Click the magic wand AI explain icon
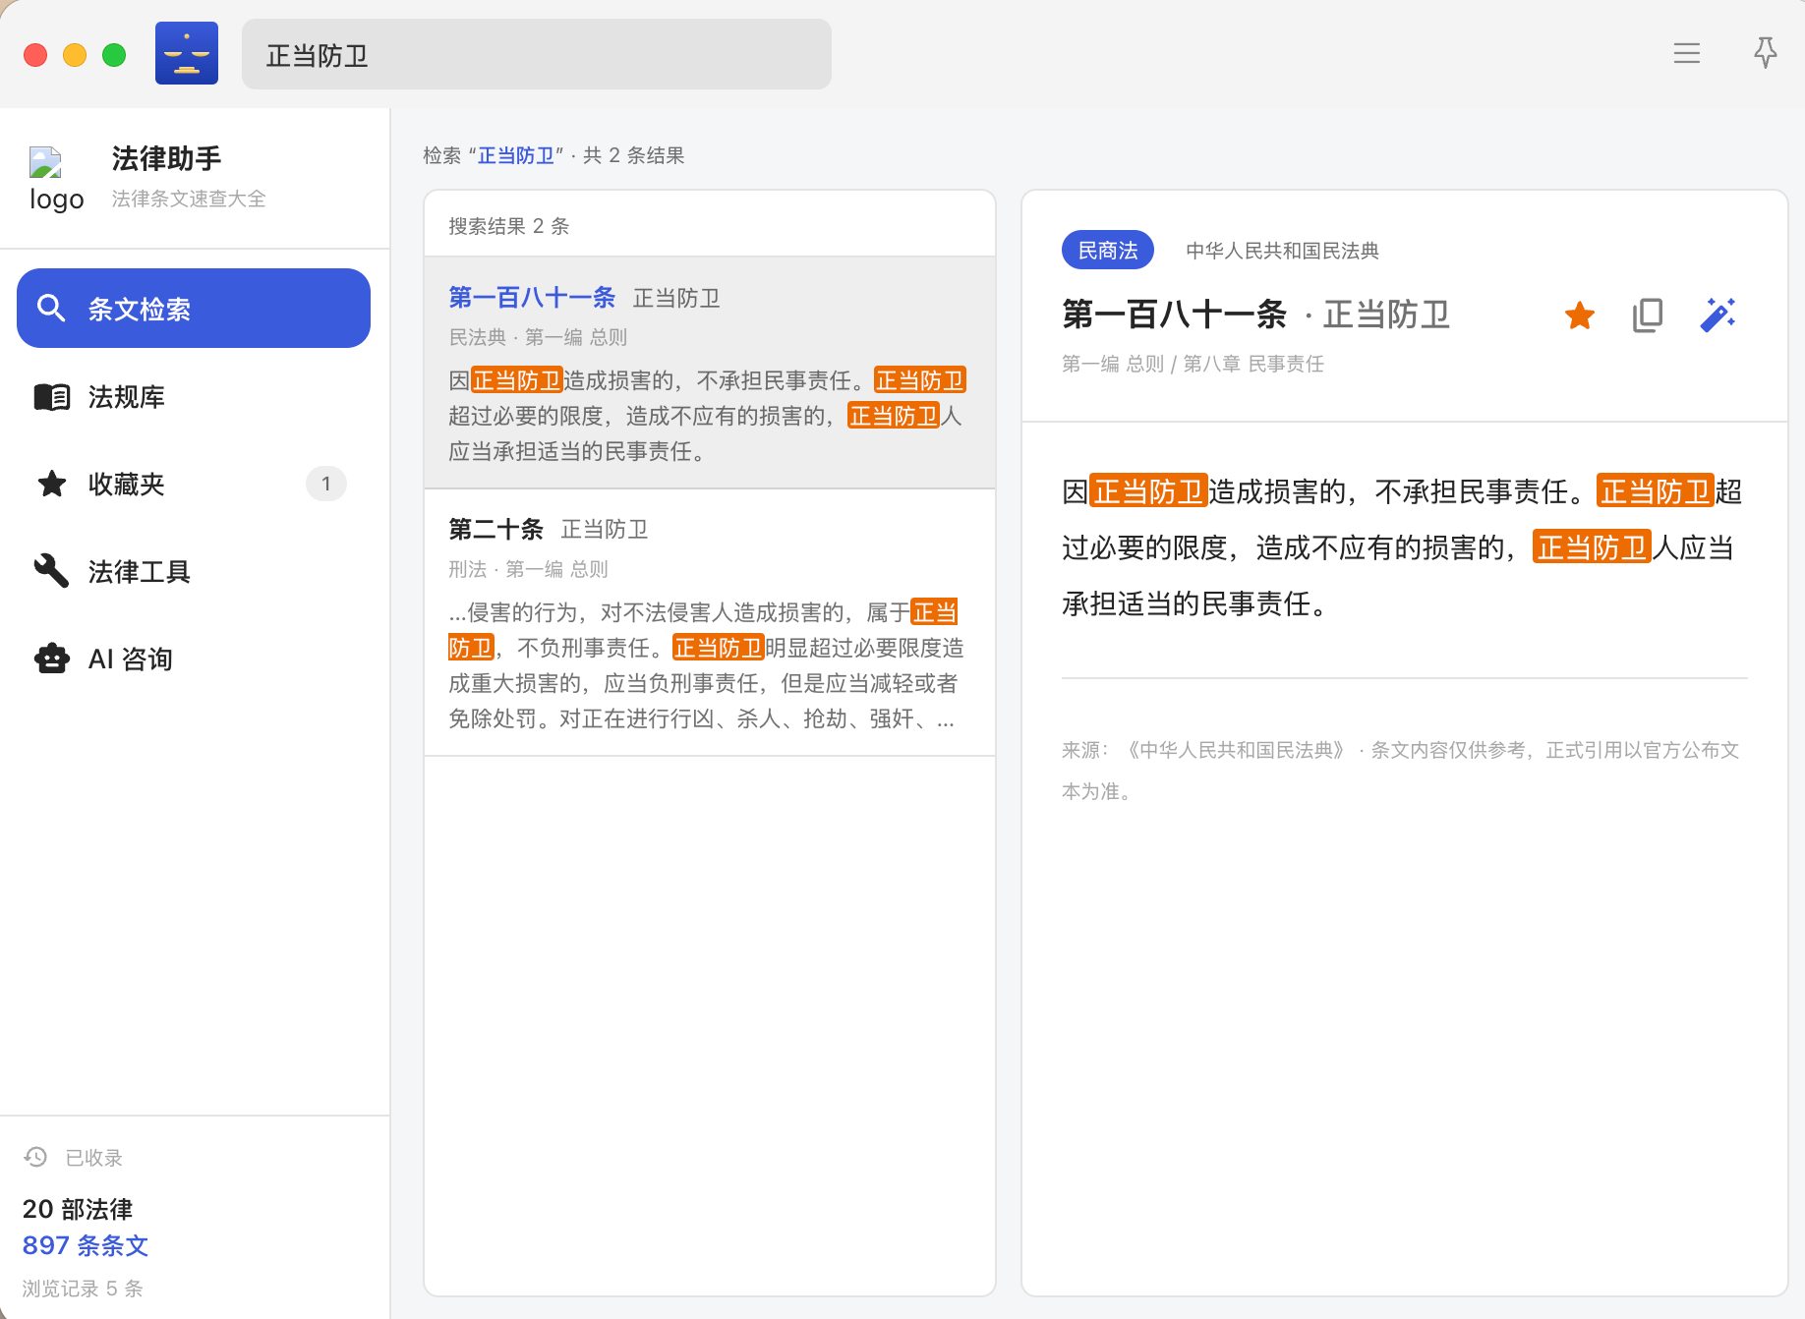This screenshot has width=1805, height=1319. tap(1718, 315)
